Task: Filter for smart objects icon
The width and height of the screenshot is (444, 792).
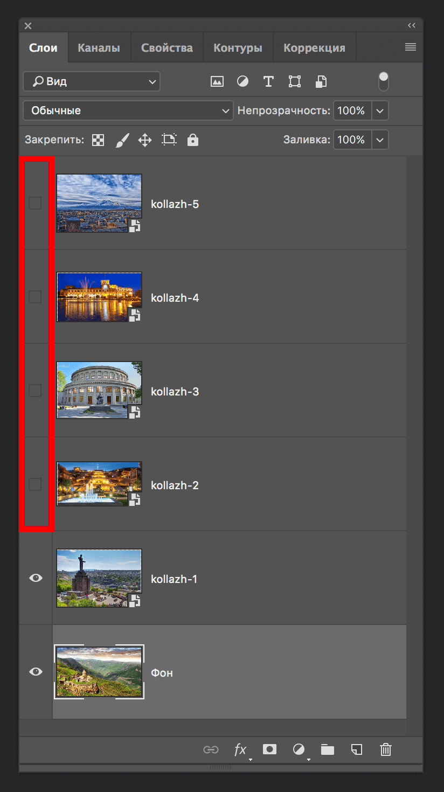Action: pyautogui.click(x=321, y=81)
